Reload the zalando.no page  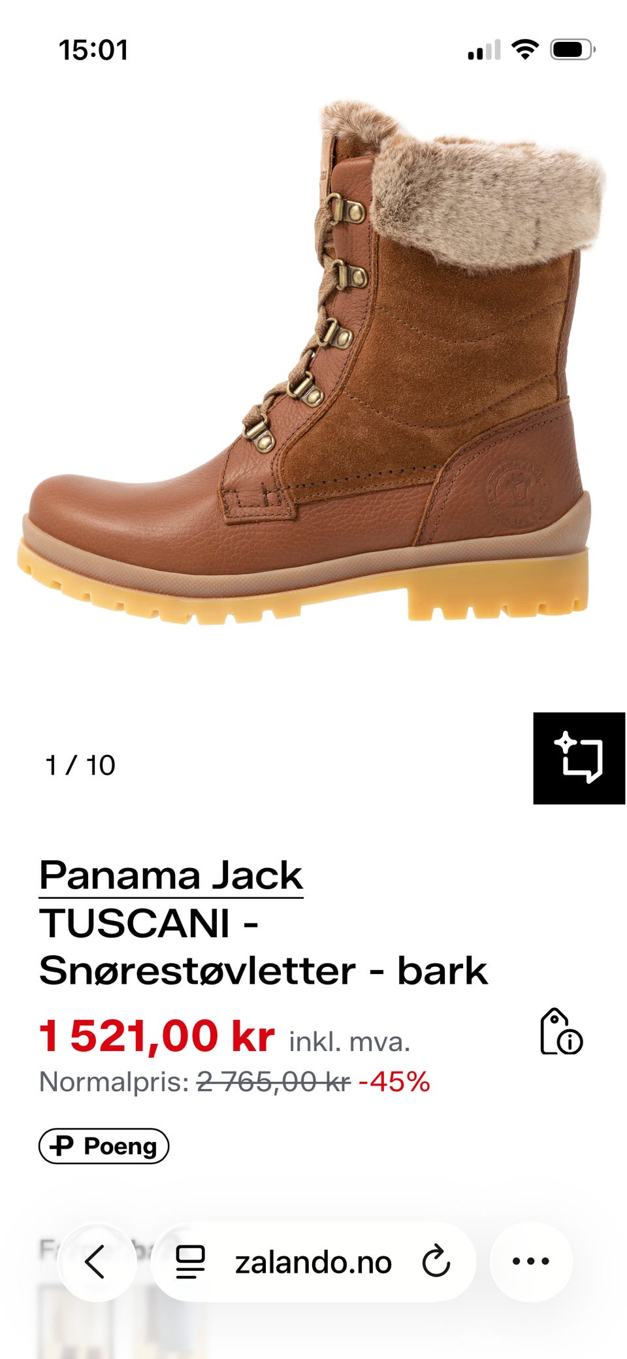click(436, 1262)
